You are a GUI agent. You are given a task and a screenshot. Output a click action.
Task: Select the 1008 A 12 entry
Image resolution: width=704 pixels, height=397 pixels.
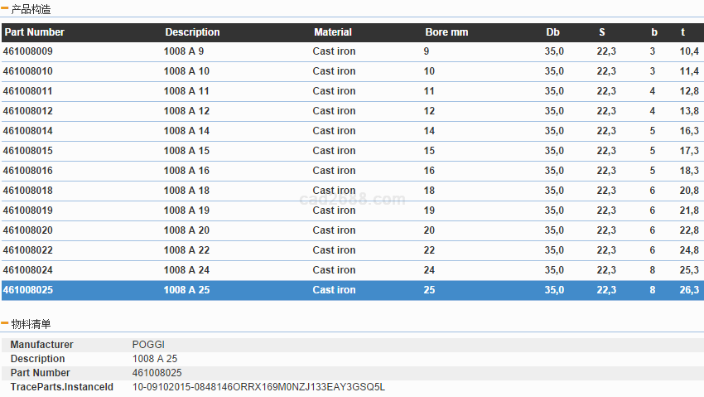pos(186,111)
